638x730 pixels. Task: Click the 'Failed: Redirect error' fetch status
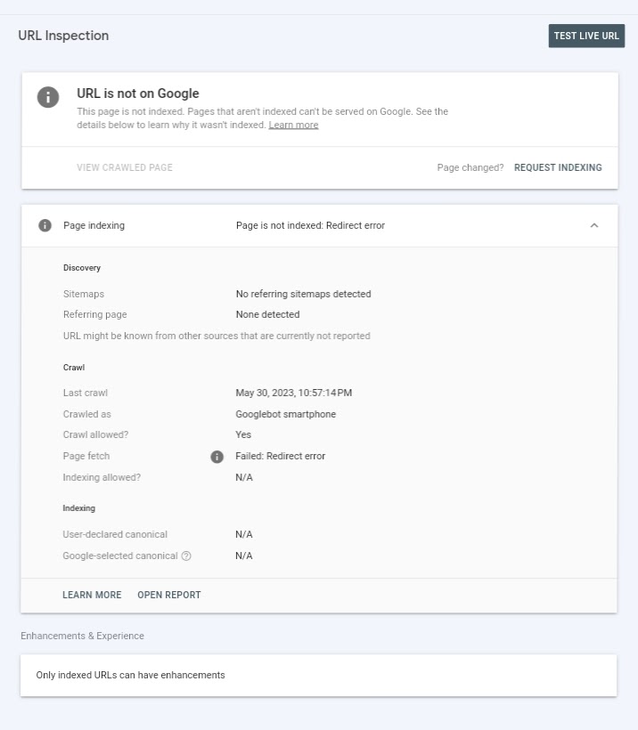(280, 456)
